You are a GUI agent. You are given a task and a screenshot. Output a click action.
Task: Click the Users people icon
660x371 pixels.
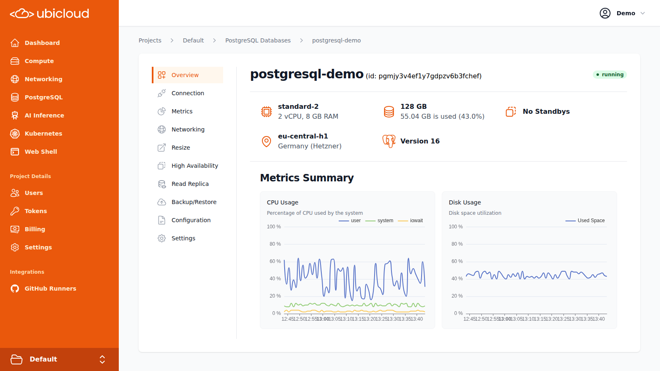pos(15,193)
